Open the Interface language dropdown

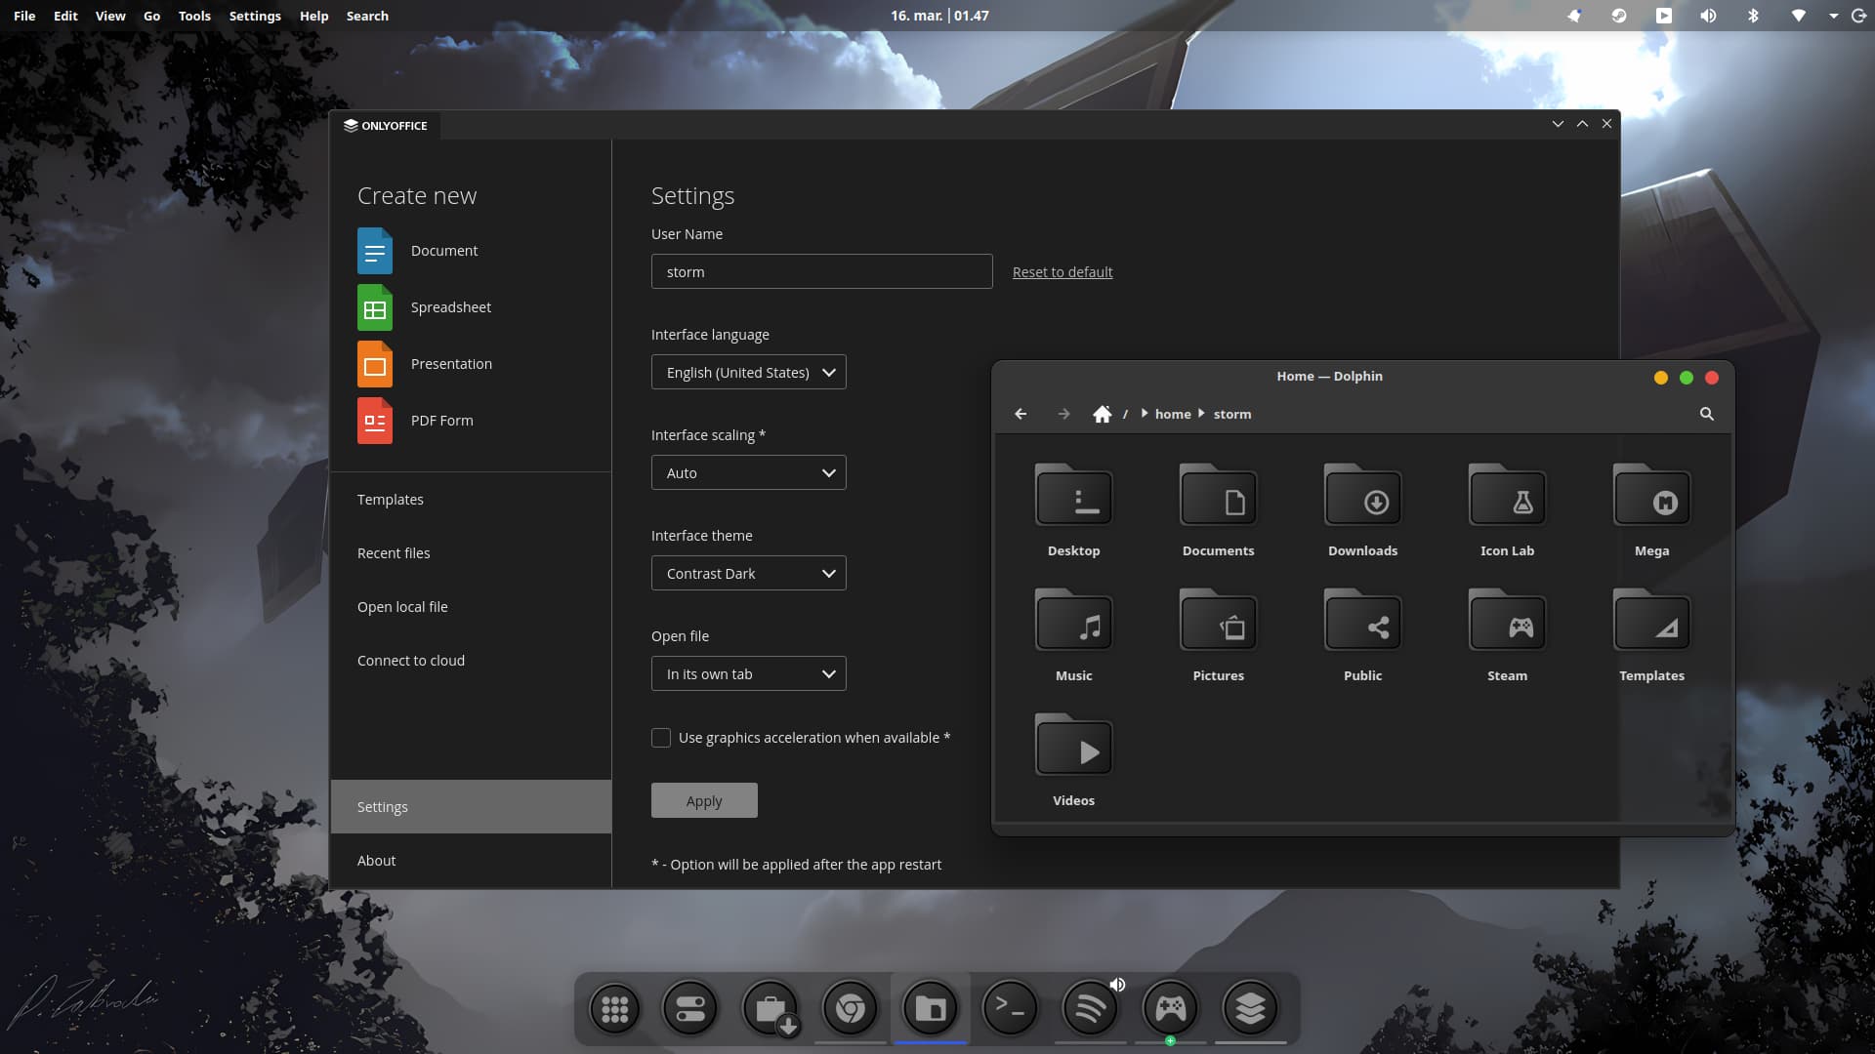coord(748,372)
